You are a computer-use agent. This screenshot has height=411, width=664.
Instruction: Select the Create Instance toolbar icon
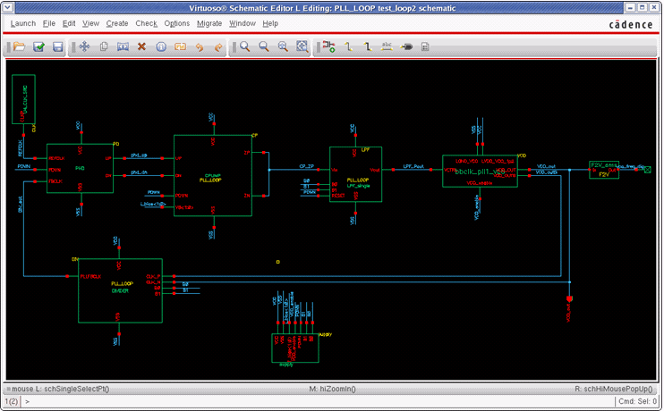pos(329,46)
